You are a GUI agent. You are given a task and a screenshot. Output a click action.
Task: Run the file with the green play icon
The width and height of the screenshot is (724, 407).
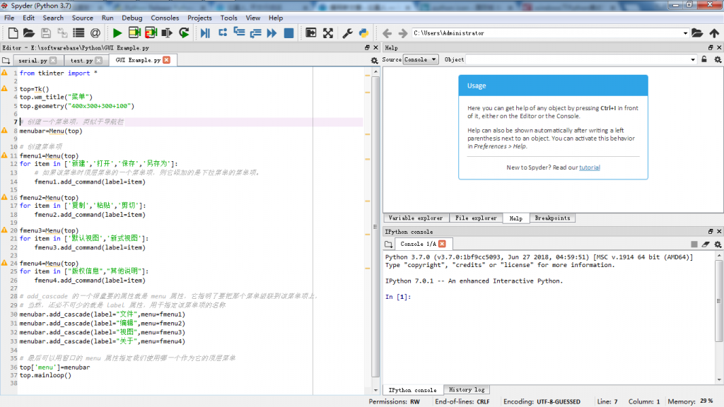click(117, 33)
